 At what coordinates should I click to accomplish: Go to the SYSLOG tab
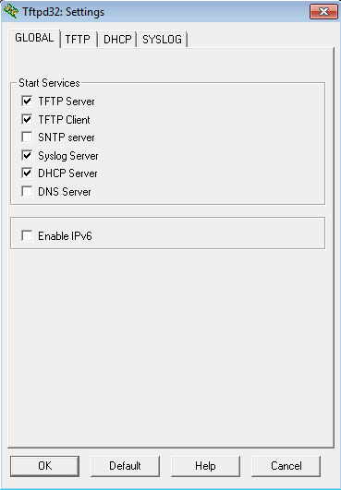click(x=162, y=40)
